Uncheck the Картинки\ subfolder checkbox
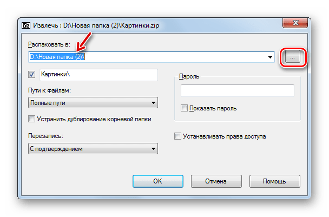Viewport: 329px width, 217px height. 32,74
